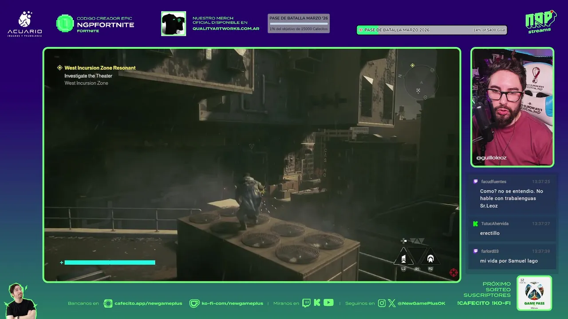Click the minimap compass circle
Viewport: 568px width, 319px height.
pyautogui.click(x=421, y=82)
